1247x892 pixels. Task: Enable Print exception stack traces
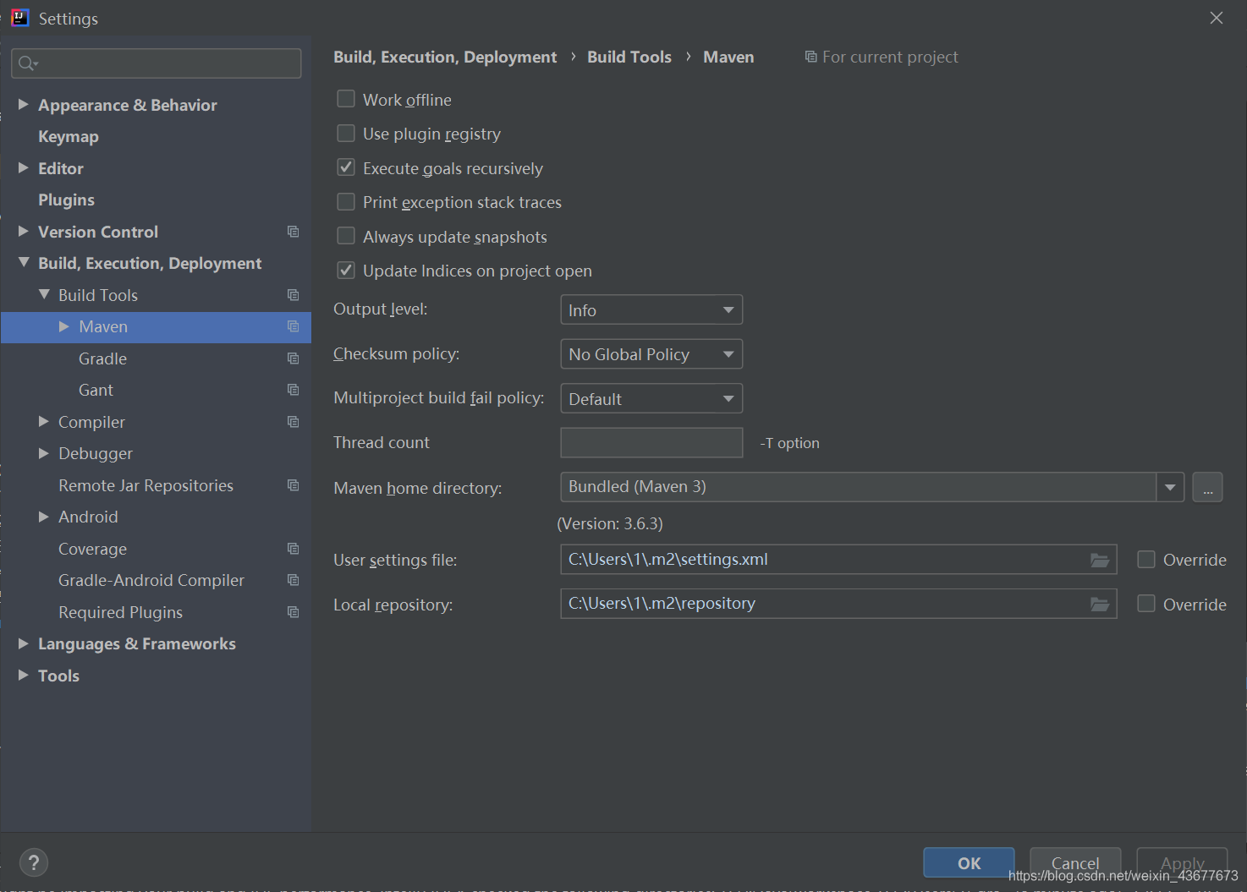pyautogui.click(x=346, y=202)
